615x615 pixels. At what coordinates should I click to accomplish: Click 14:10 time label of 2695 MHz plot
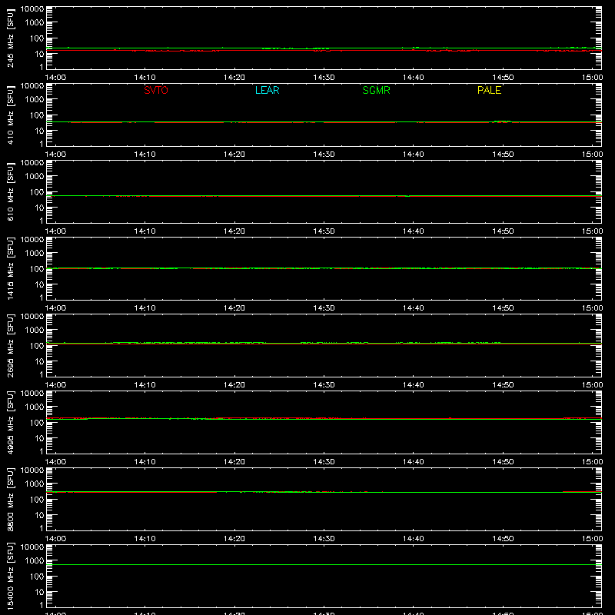[145, 385]
